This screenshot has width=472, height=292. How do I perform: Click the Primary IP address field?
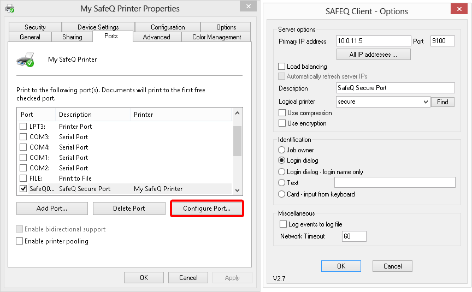[374, 41]
